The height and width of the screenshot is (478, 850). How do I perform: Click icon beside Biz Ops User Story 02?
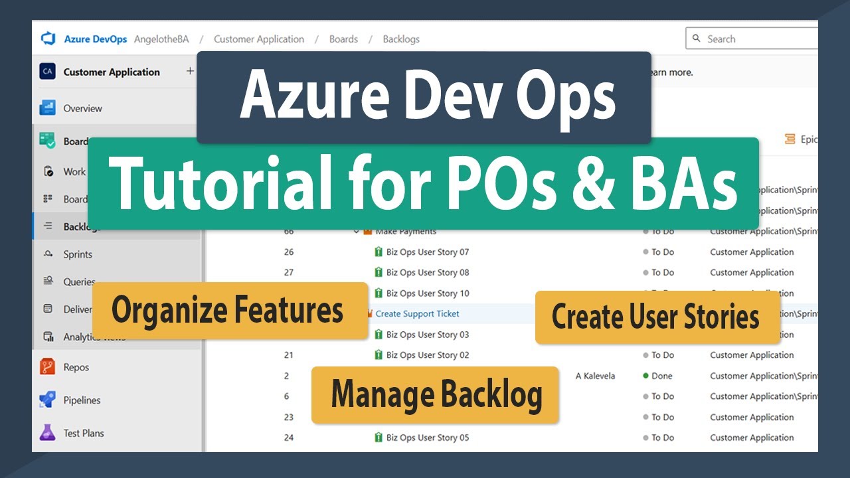coord(379,355)
